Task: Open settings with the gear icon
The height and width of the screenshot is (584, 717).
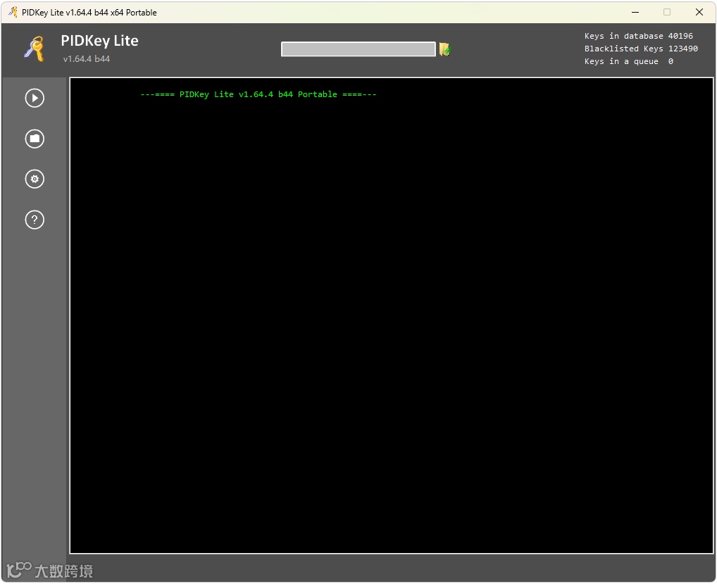Action: coord(35,179)
